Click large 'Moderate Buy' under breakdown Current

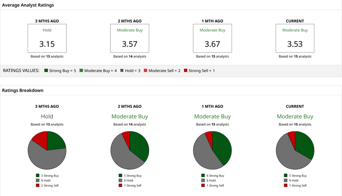pyautogui.click(x=295, y=117)
